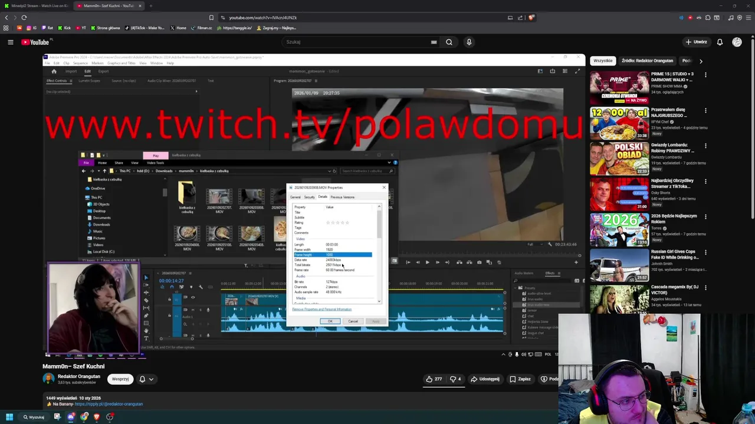Select the Wszystkie filter chip
Screen dimensions: 755x424
tap(603, 61)
